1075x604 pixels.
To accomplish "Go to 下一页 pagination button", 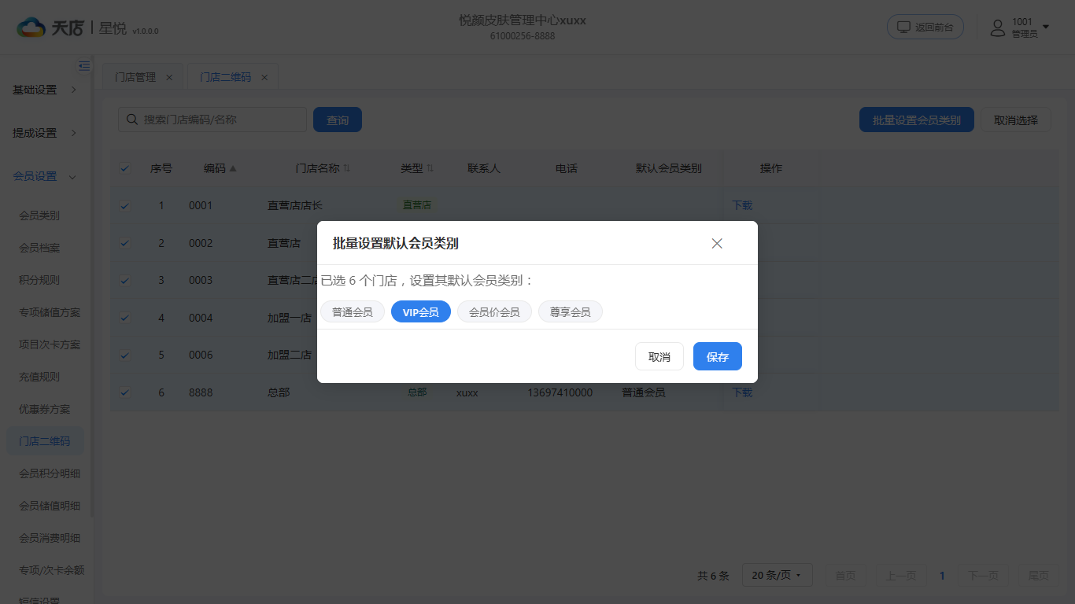I will pyautogui.click(x=984, y=576).
